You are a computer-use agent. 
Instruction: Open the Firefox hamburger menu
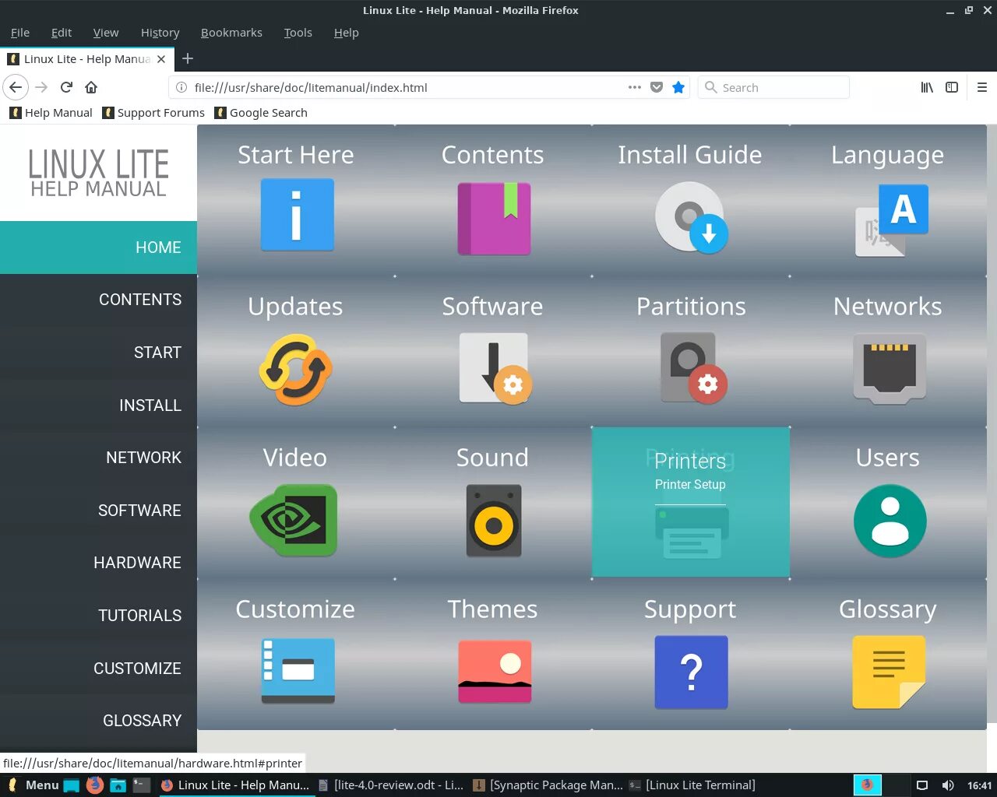(982, 87)
